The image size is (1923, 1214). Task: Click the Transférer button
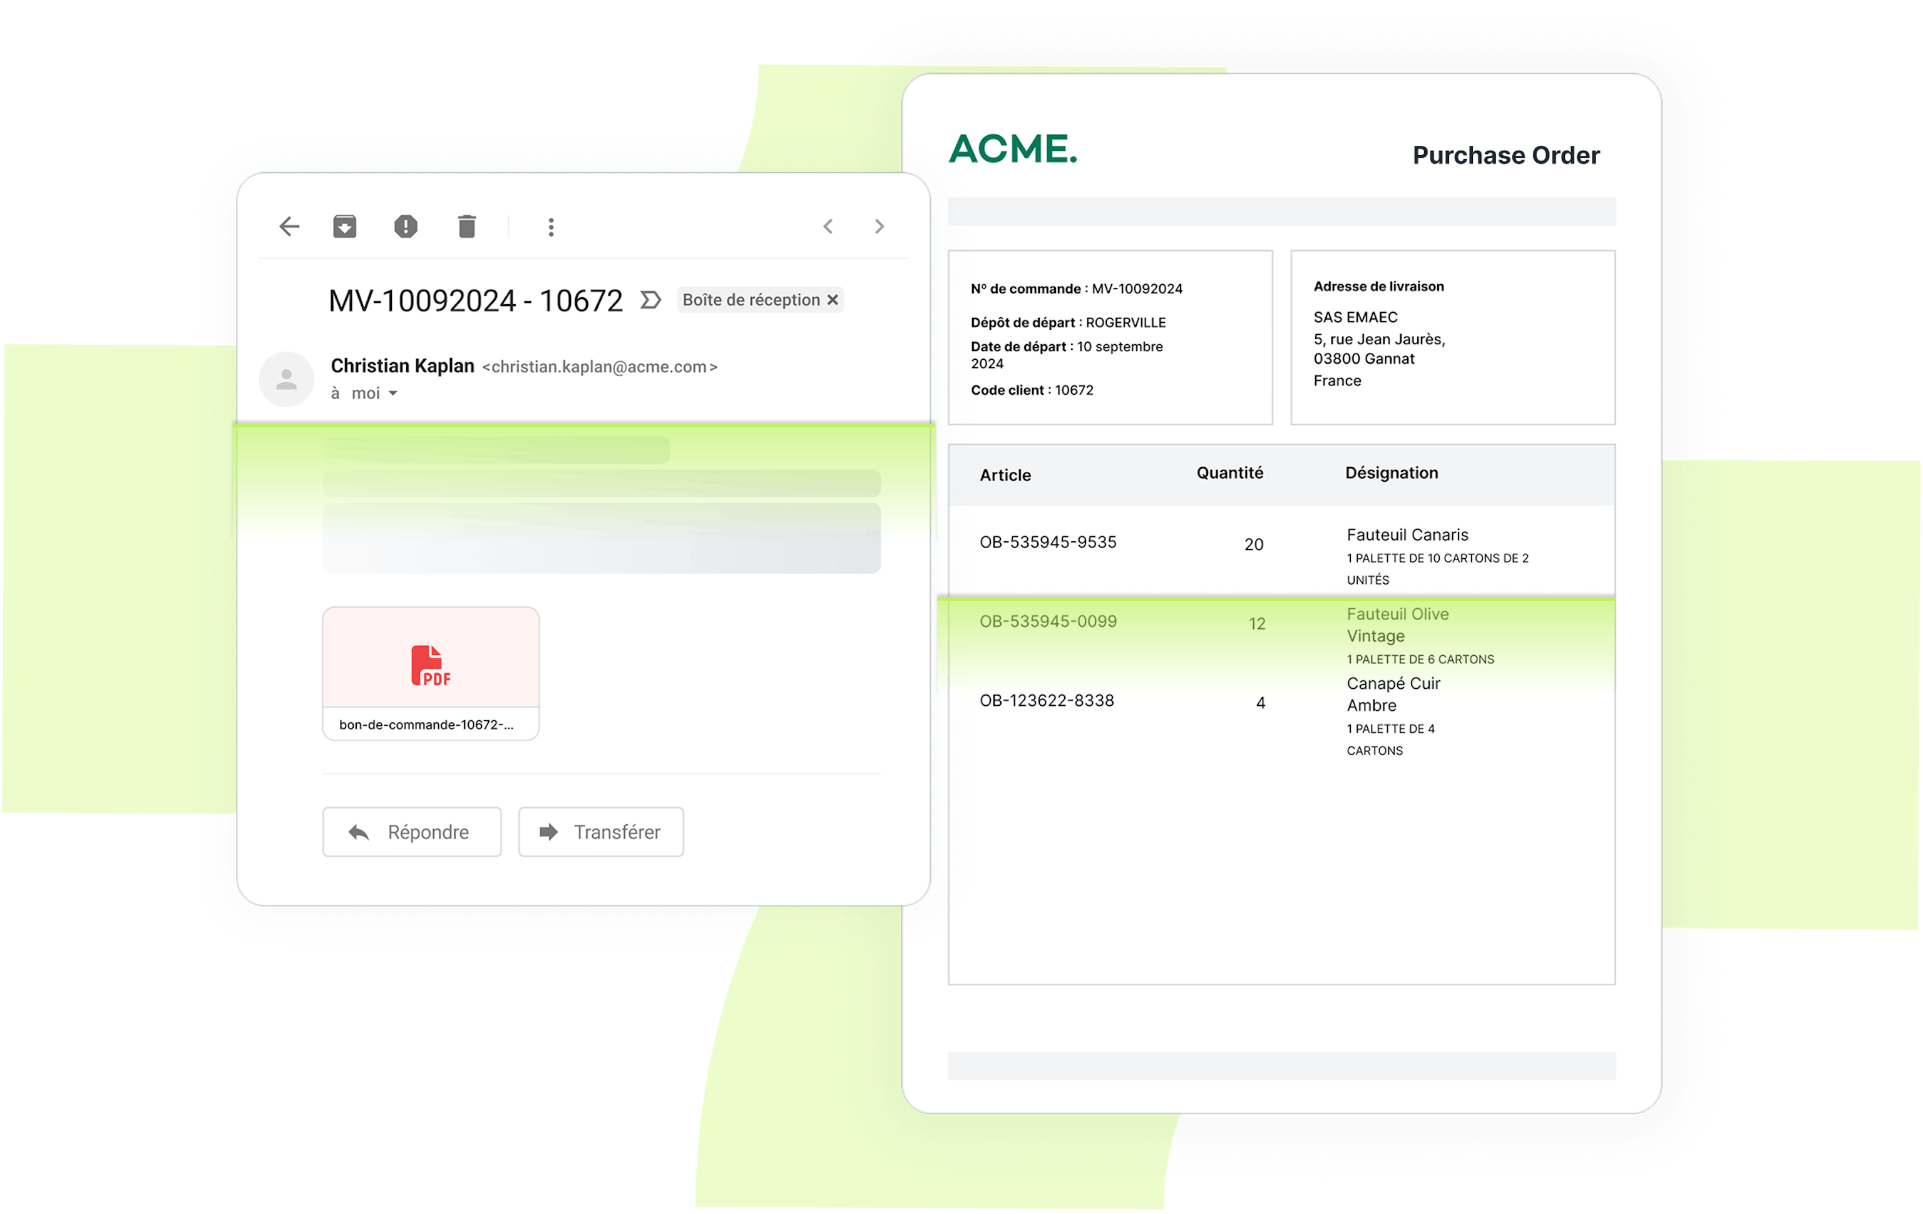point(602,832)
